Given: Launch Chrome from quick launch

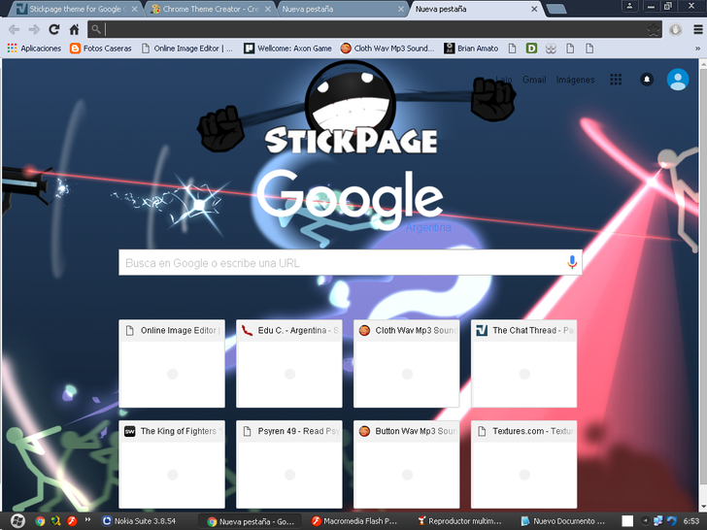Looking at the screenshot, I should [x=40, y=521].
